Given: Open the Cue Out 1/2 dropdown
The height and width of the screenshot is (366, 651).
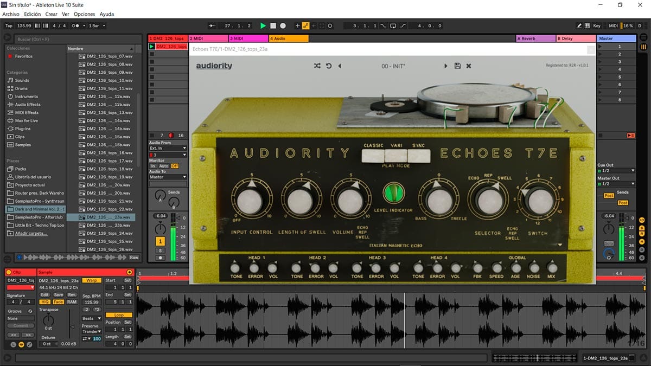Looking at the screenshot, I should (616, 171).
